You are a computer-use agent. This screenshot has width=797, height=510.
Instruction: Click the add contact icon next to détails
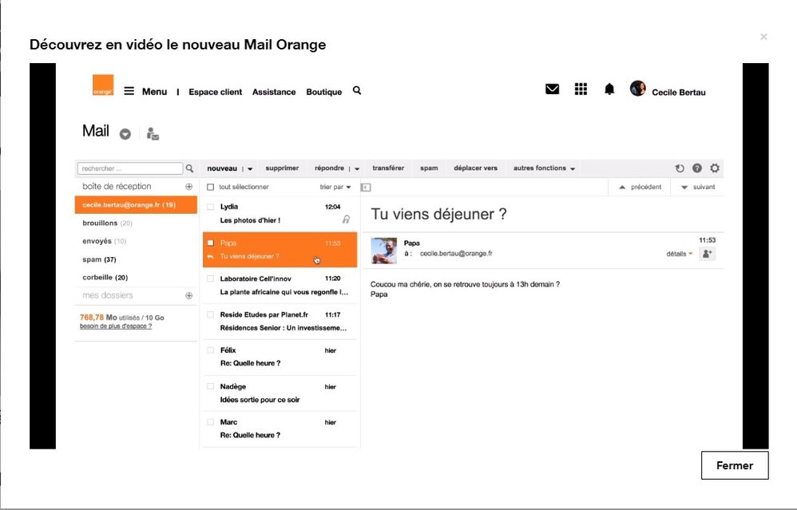tap(707, 254)
